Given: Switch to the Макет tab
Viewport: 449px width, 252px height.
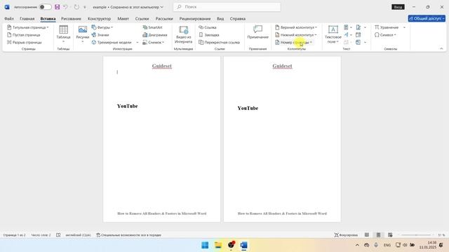Looking at the screenshot, I should (x=123, y=19).
